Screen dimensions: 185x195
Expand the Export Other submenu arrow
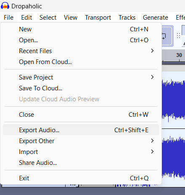[x=152, y=141]
